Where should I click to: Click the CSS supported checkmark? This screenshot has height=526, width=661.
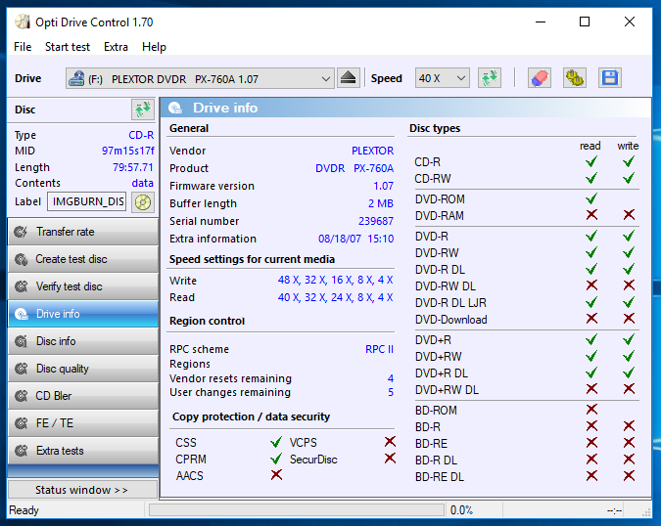pyautogui.click(x=276, y=442)
